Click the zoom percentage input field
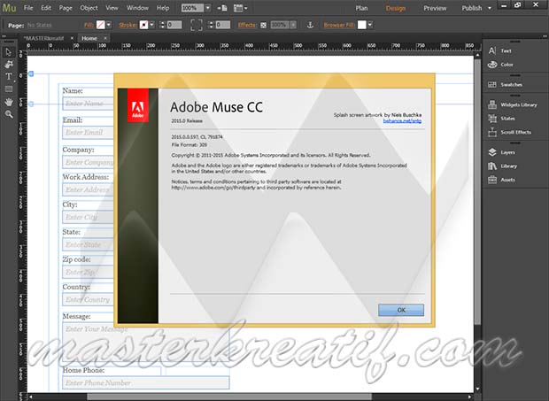The image size is (549, 401). click(x=192, y=8)
